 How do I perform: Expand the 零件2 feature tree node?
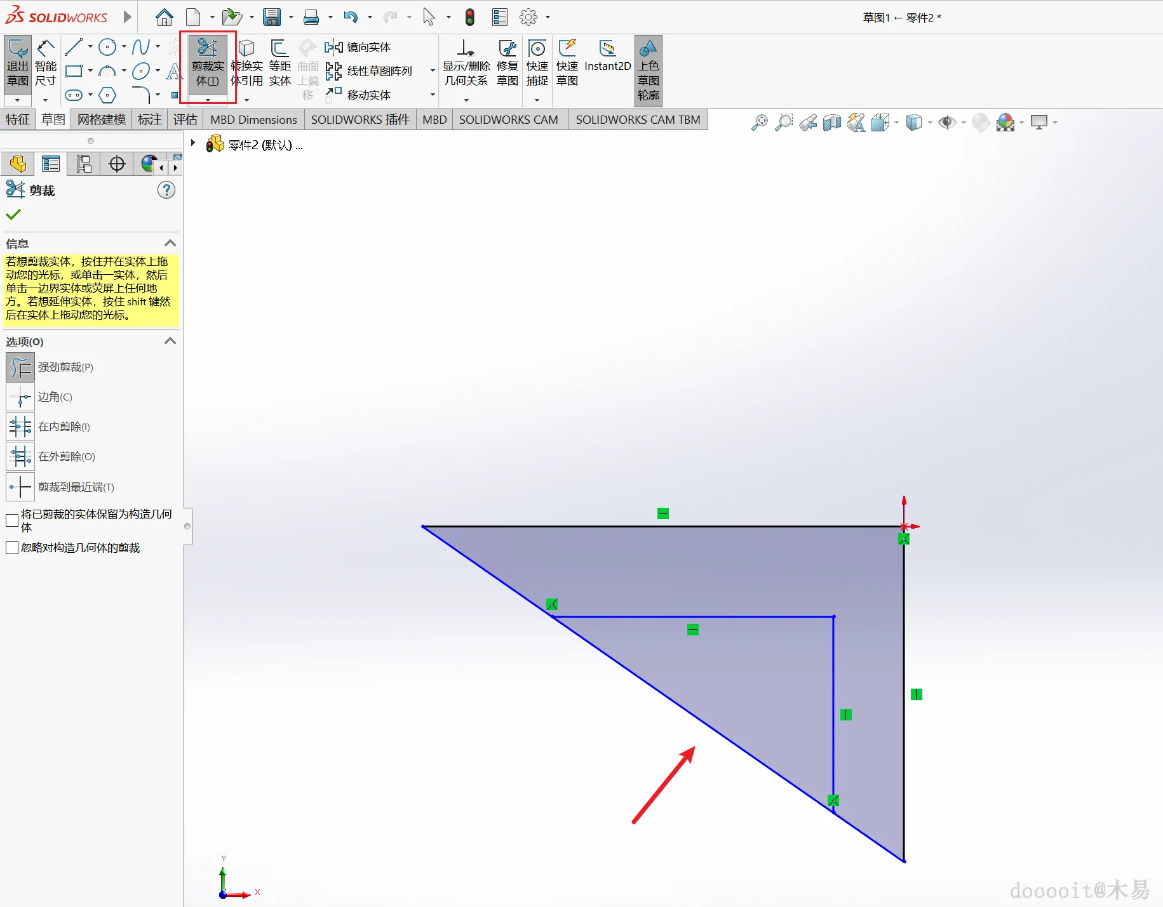click(x=193, y=143)
